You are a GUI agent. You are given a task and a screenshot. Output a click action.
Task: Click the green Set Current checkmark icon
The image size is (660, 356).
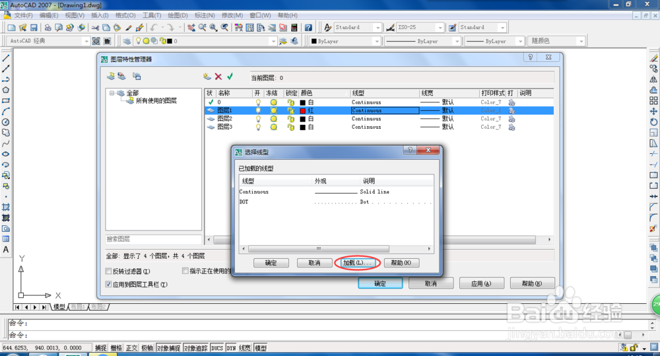pyautogui.click(x=230, y=76)
